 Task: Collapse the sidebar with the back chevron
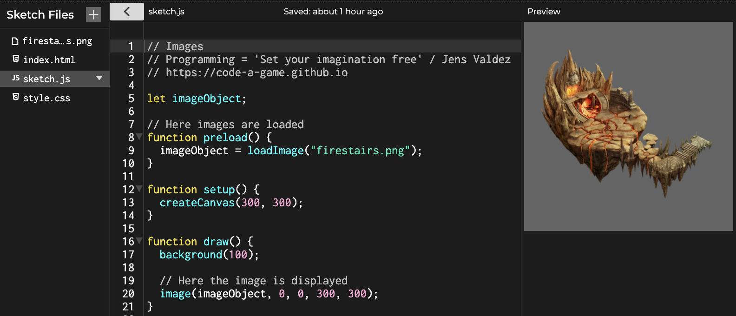pyautogui.click(x=126, y=12)
